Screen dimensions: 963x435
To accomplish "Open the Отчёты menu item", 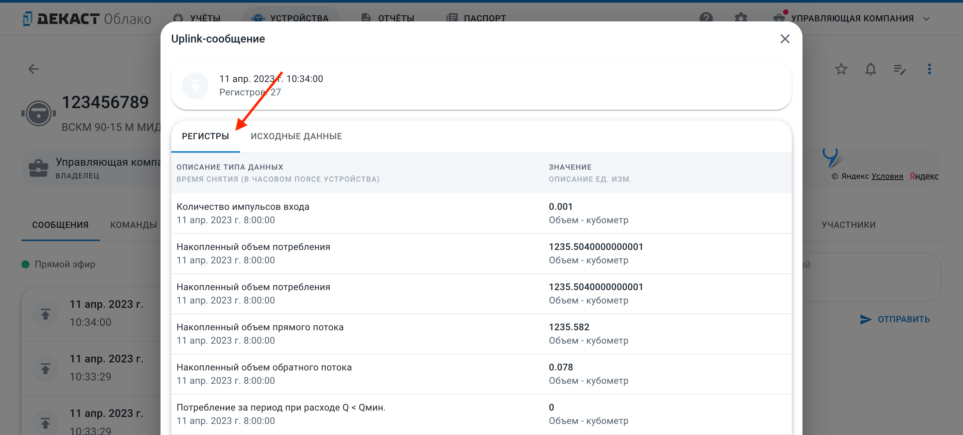I will (388, 18).
